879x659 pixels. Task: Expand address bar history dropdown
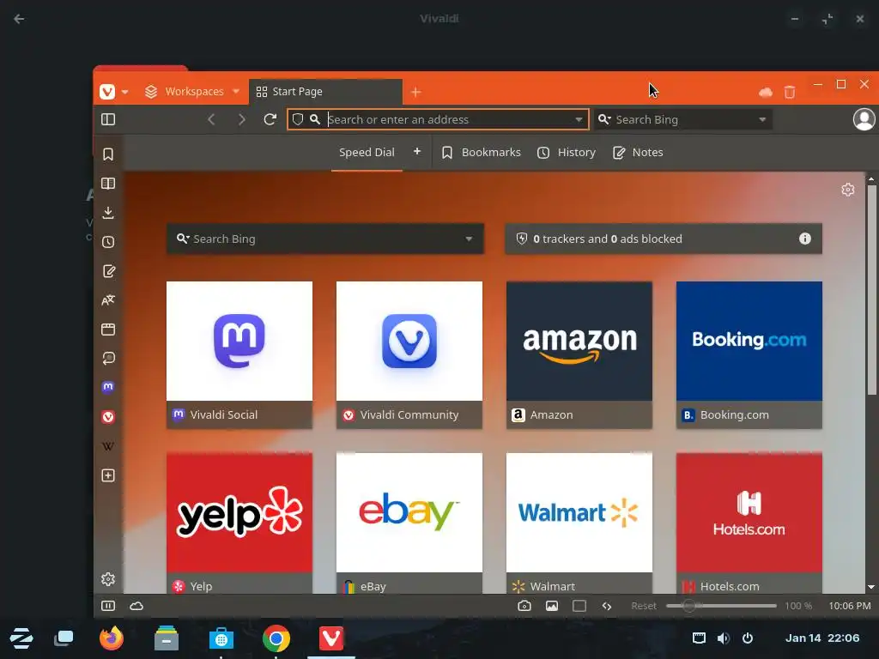pos(579,119)
